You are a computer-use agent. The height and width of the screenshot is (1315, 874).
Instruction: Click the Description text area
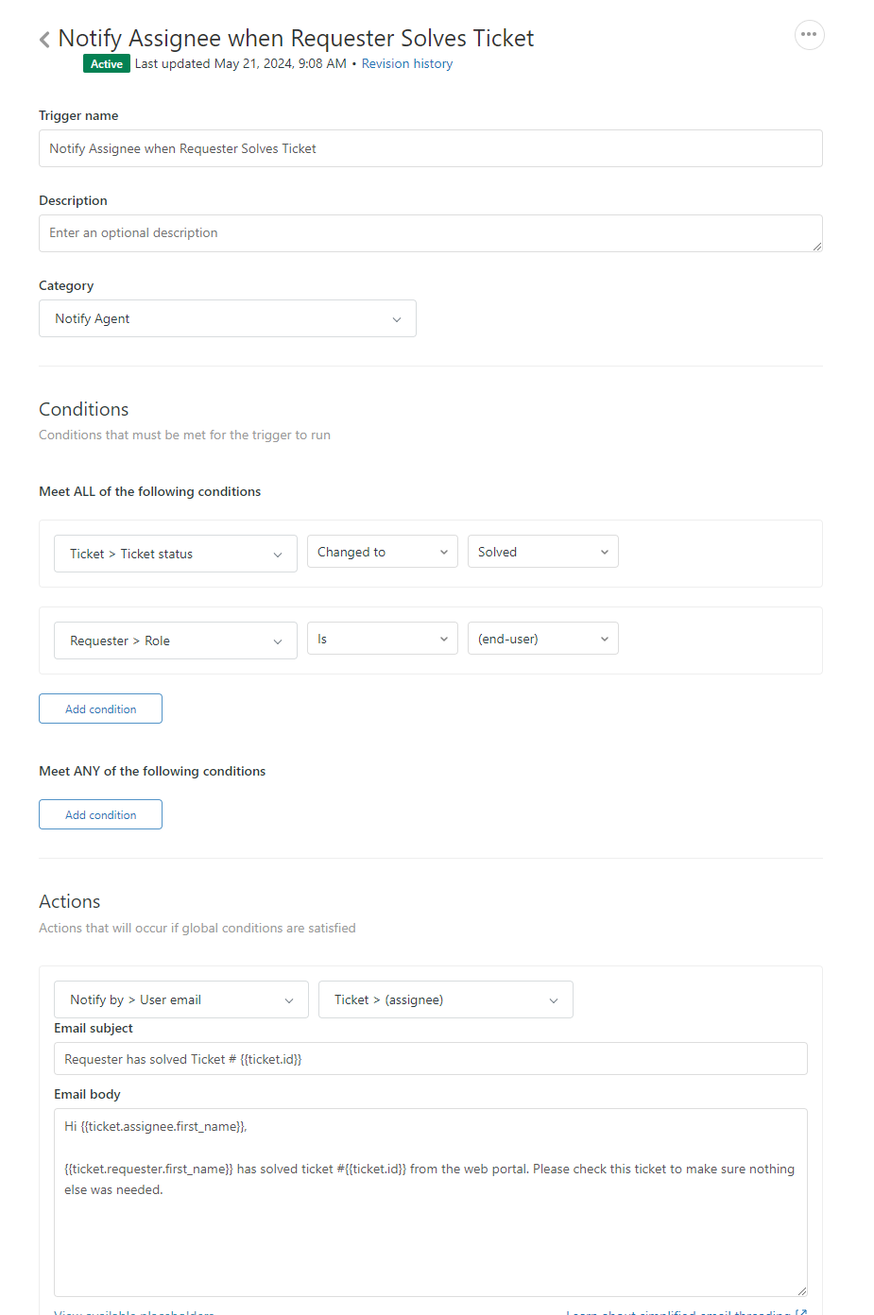click(430, 233)
